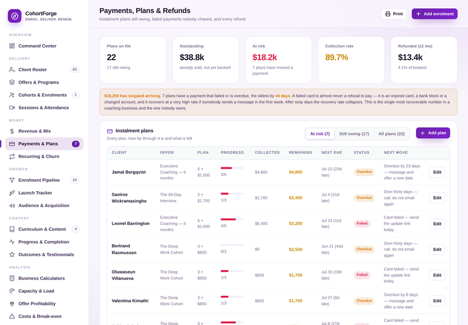Click the CLIENT column header
Screen dimensions: 468x325
point(119,153)
